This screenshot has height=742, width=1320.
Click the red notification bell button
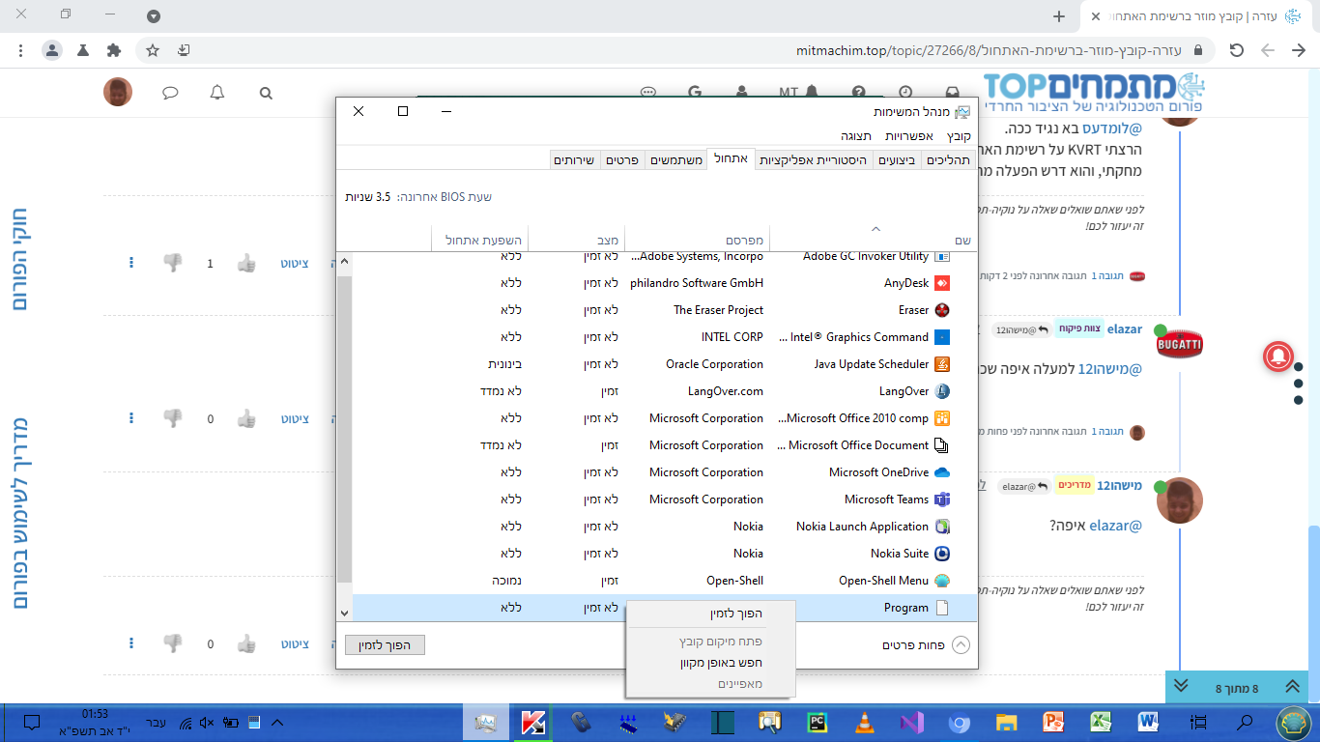[1279, 357]
